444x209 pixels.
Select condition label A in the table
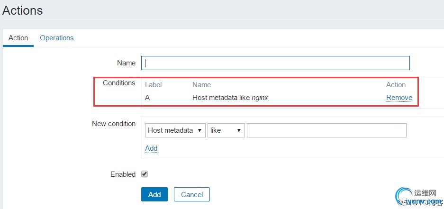pyautogui.click(x=147, y=98)
